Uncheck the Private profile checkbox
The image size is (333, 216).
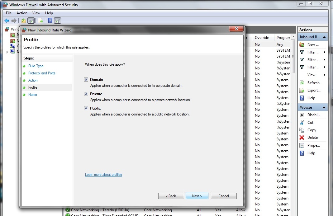pyautogui.click(x=86, y=94)
